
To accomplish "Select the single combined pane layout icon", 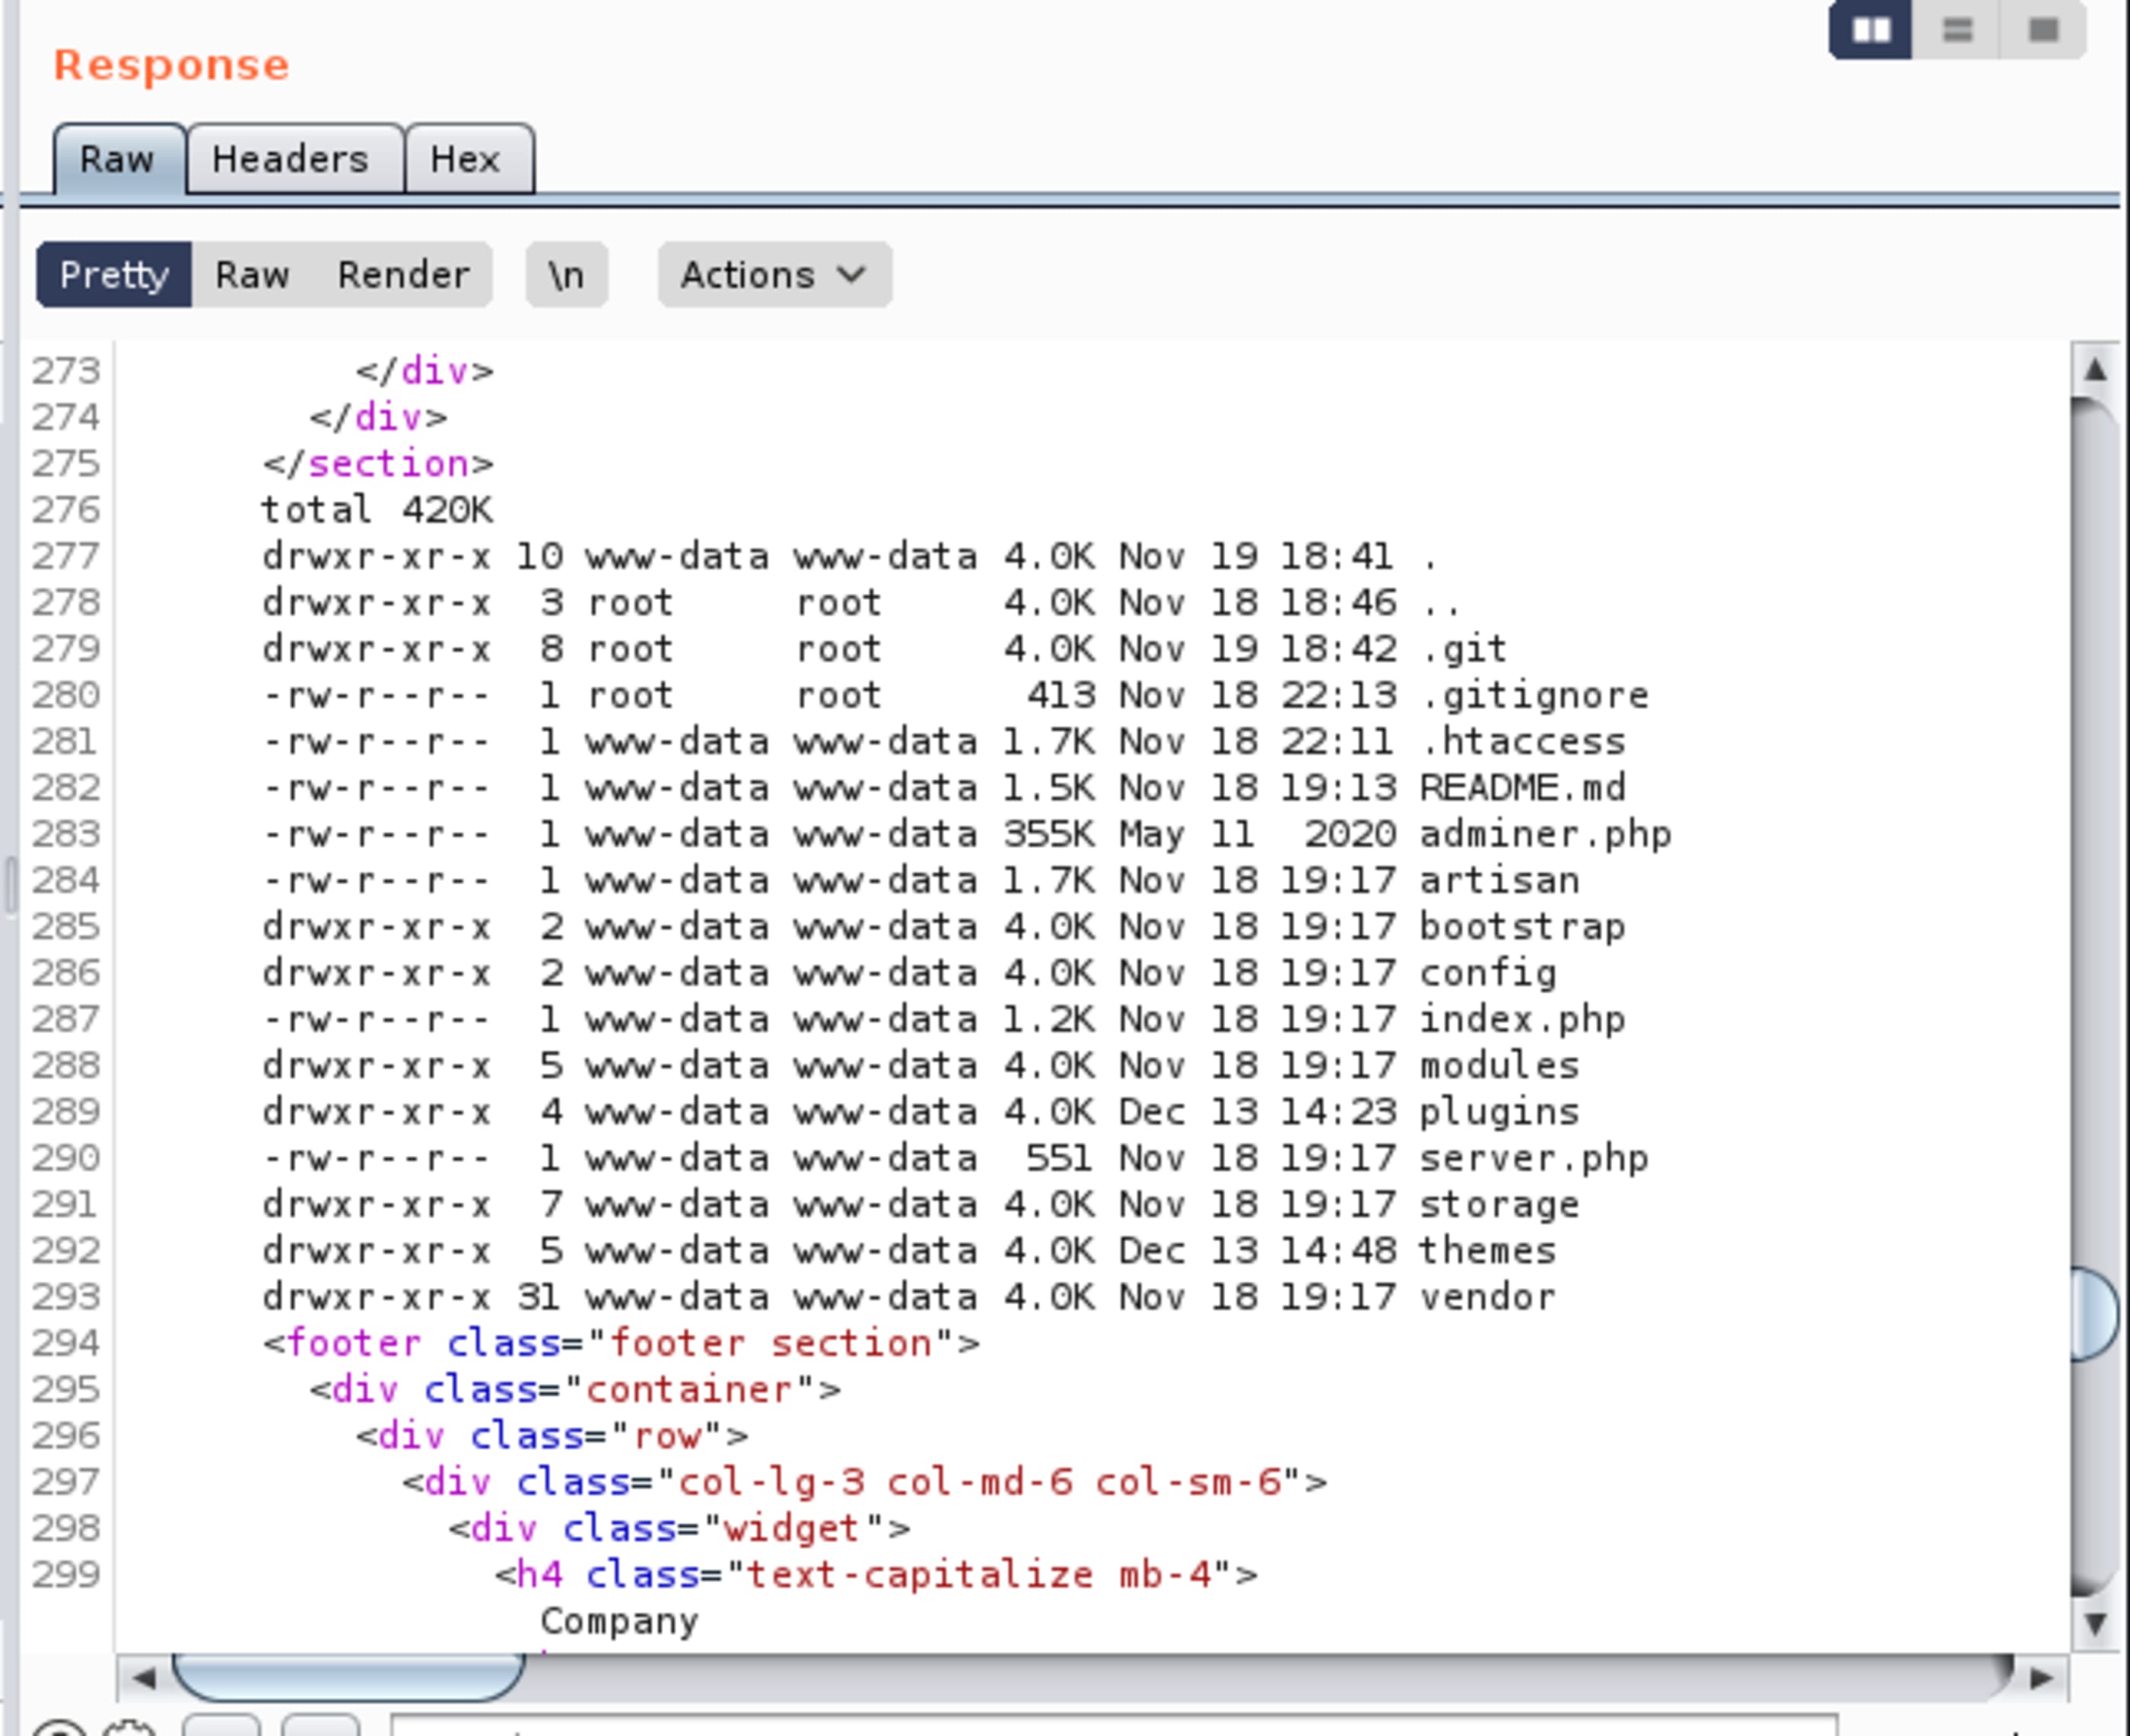I will pos(2043,31).
